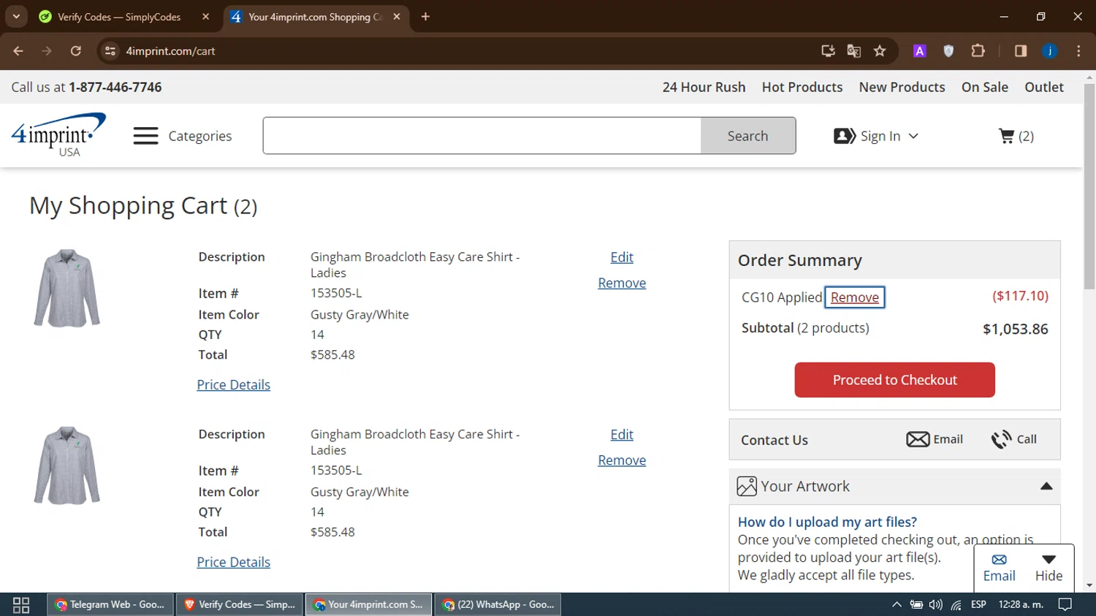Remove the second Gingham shirt cart item
Viewport: 1096px width, 616px height.
pos(622,460)
